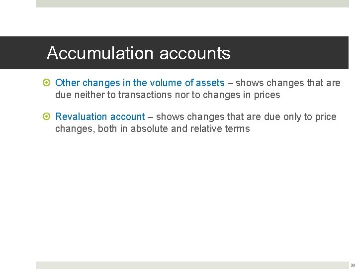The image size is (358, 269).
Task: Click the word prices ending first bullet
Action: pyautogui.click(x=267, y=95)
